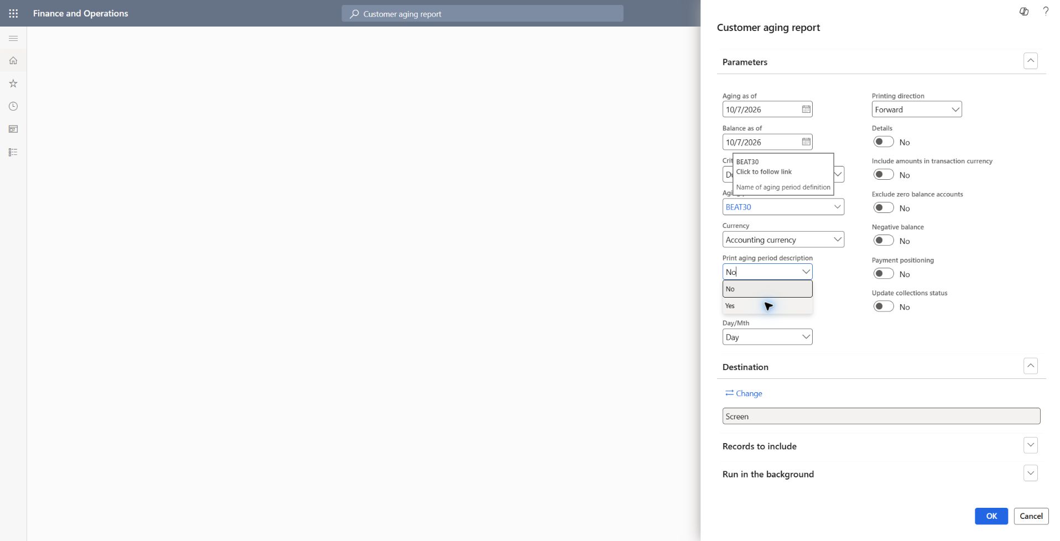This screenshot has height=541, width=1060.
Task: Expand Run in the background section
Action: 1030,474
